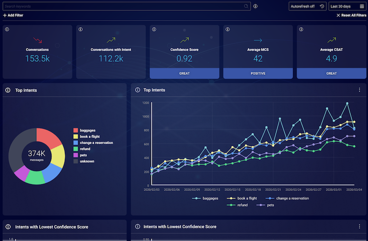Click the 153.5k Conversations value

click(x=37, y=59)
